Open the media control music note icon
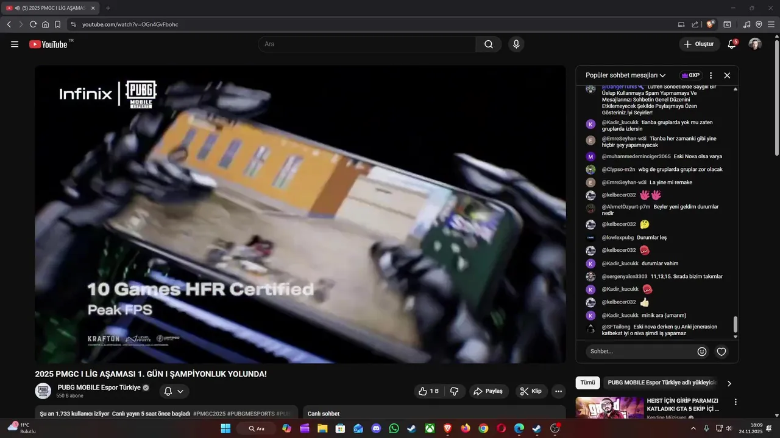 pyautogui.click(x=746, y=24)
